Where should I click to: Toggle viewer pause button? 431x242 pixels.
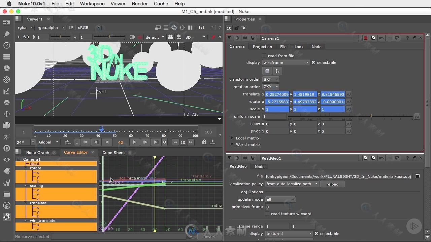click(x=190, y=28)
